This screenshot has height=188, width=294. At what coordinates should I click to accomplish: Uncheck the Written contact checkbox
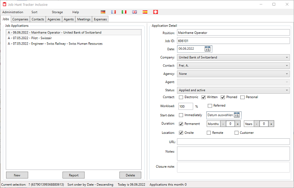click(x=203, y=97)
